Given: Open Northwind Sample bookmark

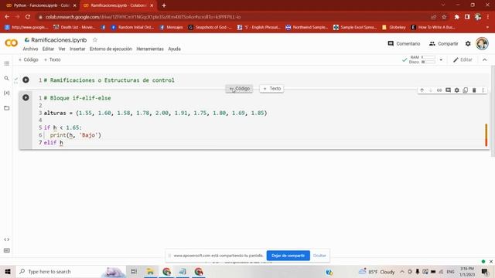Looking at the screenshot, I should [x=306, y=28].
